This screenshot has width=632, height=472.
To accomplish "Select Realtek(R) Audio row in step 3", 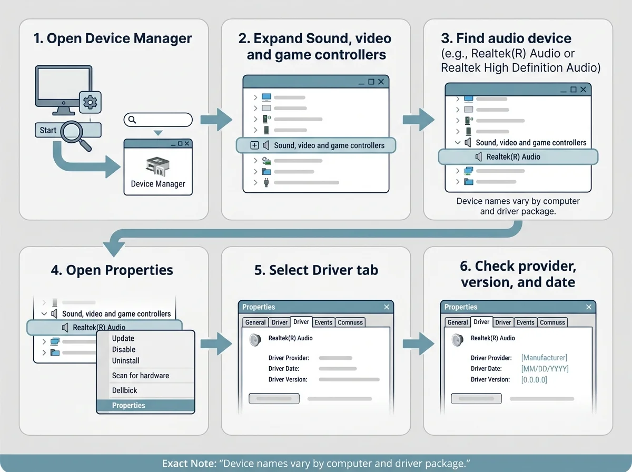I will click(x=518, y=157).
